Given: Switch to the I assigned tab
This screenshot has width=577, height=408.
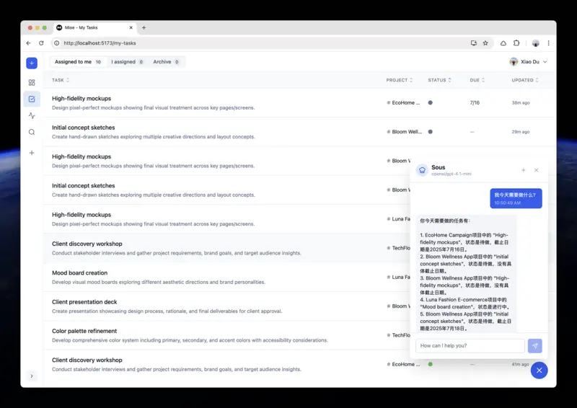Looking at the screenshot, I should point(127,62).
